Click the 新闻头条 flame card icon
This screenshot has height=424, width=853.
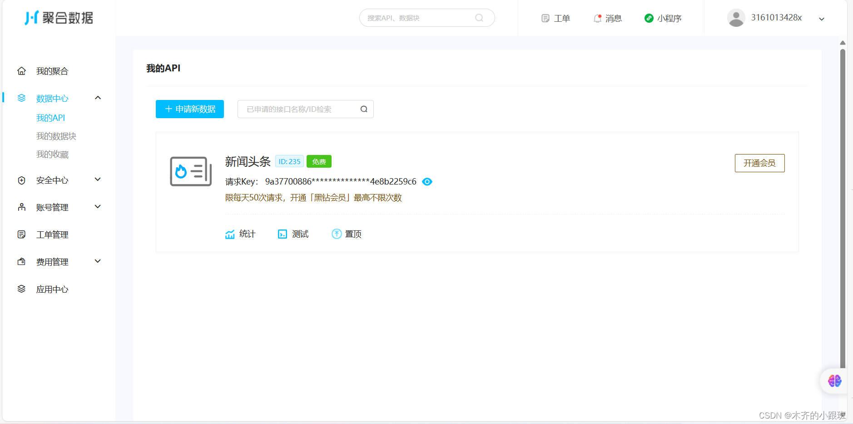[x=190, y=172]
